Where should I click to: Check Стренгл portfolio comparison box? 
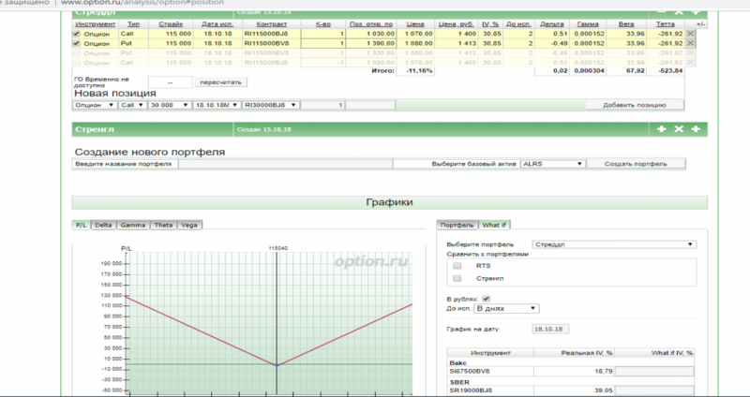click(457, 278)
